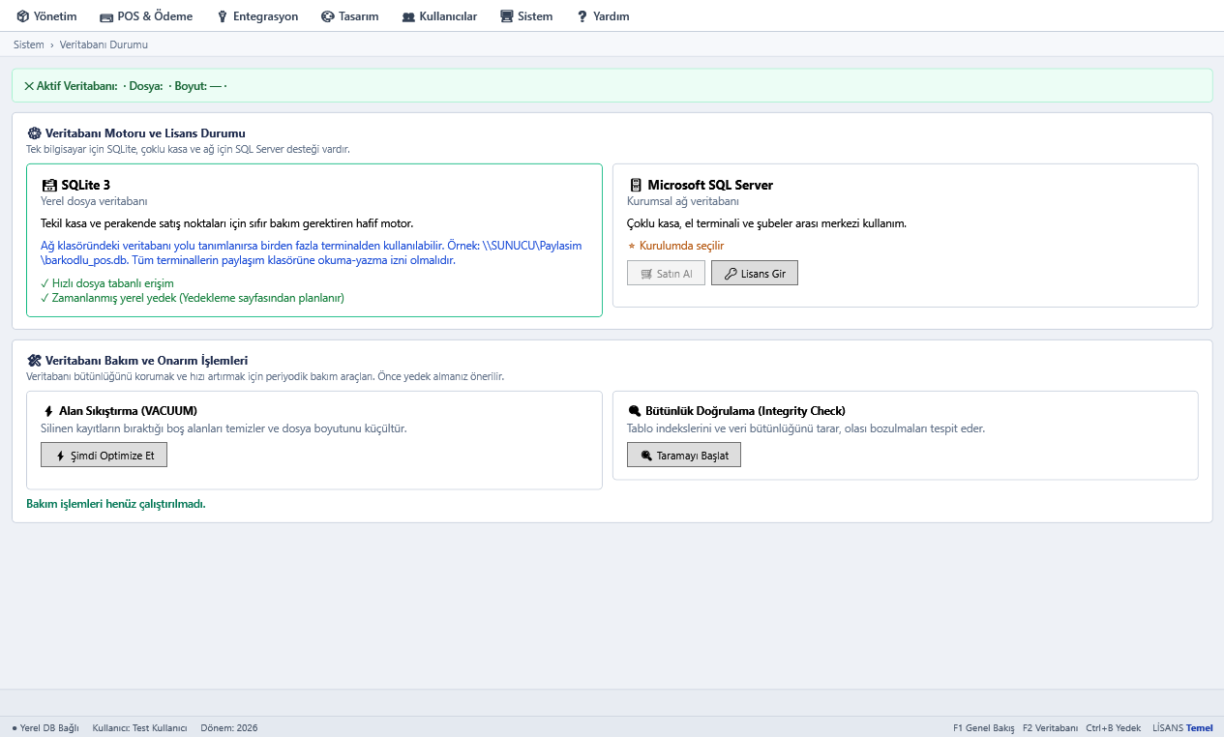Click the "Ctrl+B Yedek" shortcut hint
The height and width of the screenshot is (737, 1224).
pyautogui.click(x=1114, y=727)
